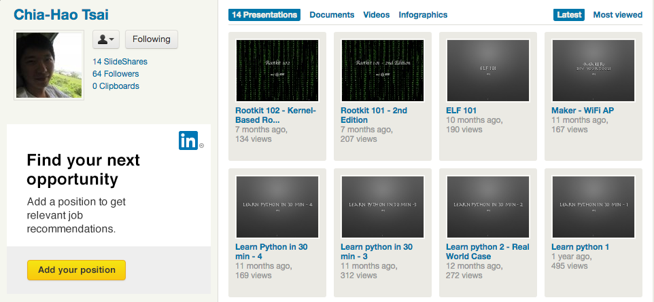Viewport: 654px width, 302px height.
Task: Switch to the Videos tab
Action: click(377, 14)
